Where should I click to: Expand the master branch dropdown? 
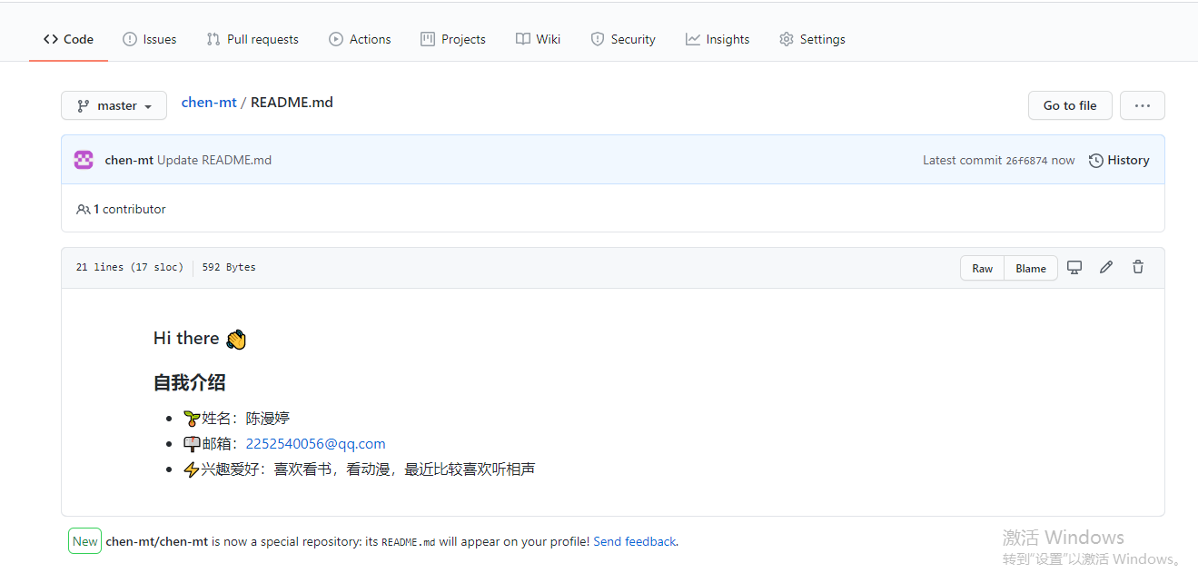pyautogui.click(x=114, y=105)
